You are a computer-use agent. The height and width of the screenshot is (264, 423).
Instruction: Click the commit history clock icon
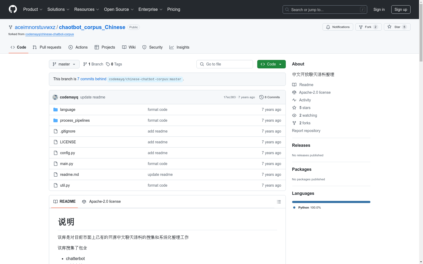261,97
